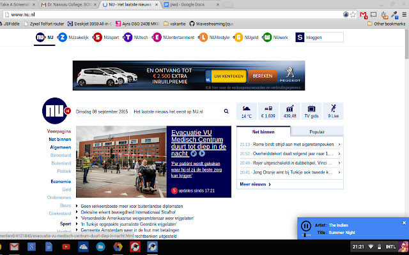Image resolution: width=409 pixels, height=255 pixels.
Task: Open the system tray clock 21:21
Action: 358,247
